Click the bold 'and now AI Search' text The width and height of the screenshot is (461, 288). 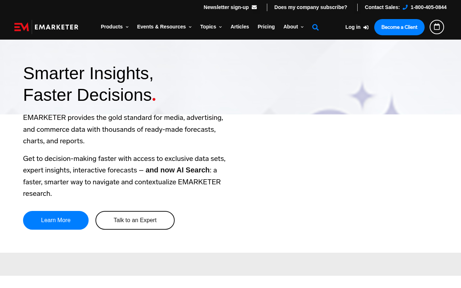tap(178, 170)
